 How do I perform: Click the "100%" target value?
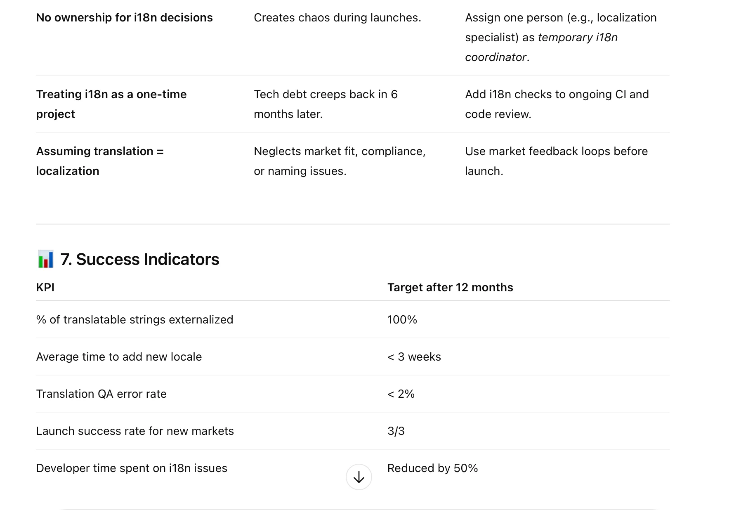[x=402, y=319]
